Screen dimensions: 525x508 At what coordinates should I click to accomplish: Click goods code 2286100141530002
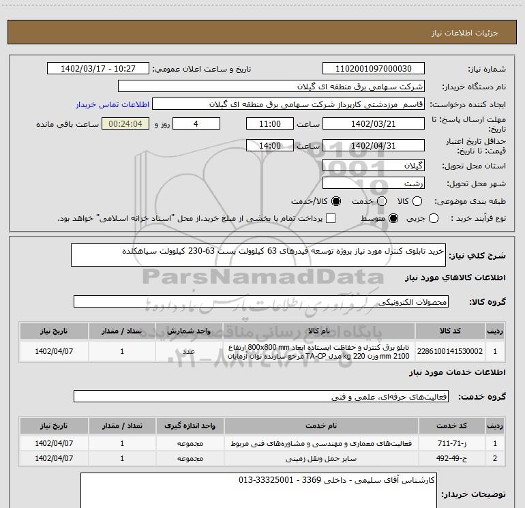tap(450, 351)
